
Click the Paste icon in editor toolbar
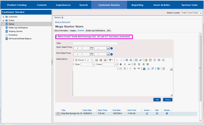(x=96, y=60)
